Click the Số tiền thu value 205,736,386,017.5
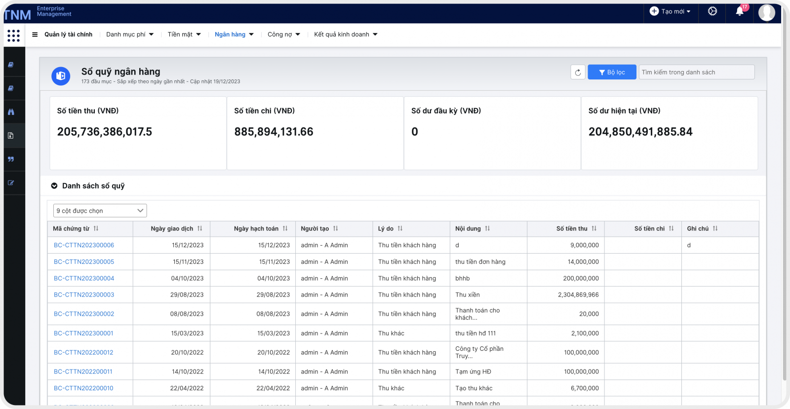 point(105,132)
